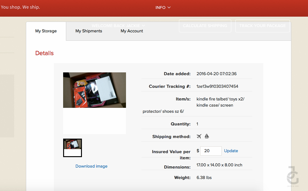
Task: Click the Details heading
Action: coord(44,53)
